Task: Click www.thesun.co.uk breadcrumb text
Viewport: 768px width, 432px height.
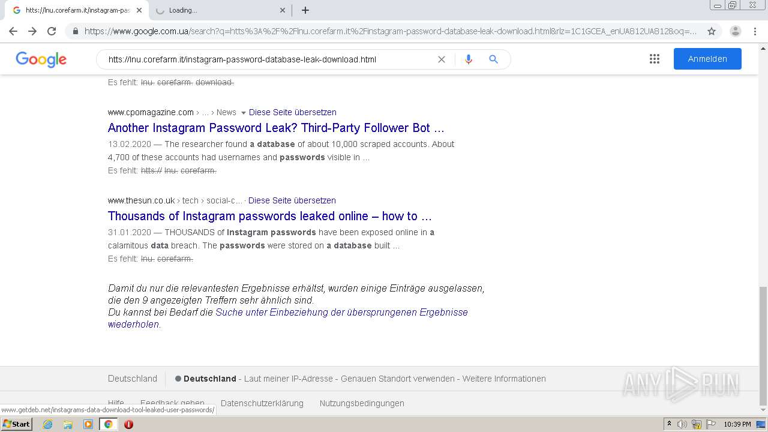Action: pyautogui.click(x=141, y=200)
